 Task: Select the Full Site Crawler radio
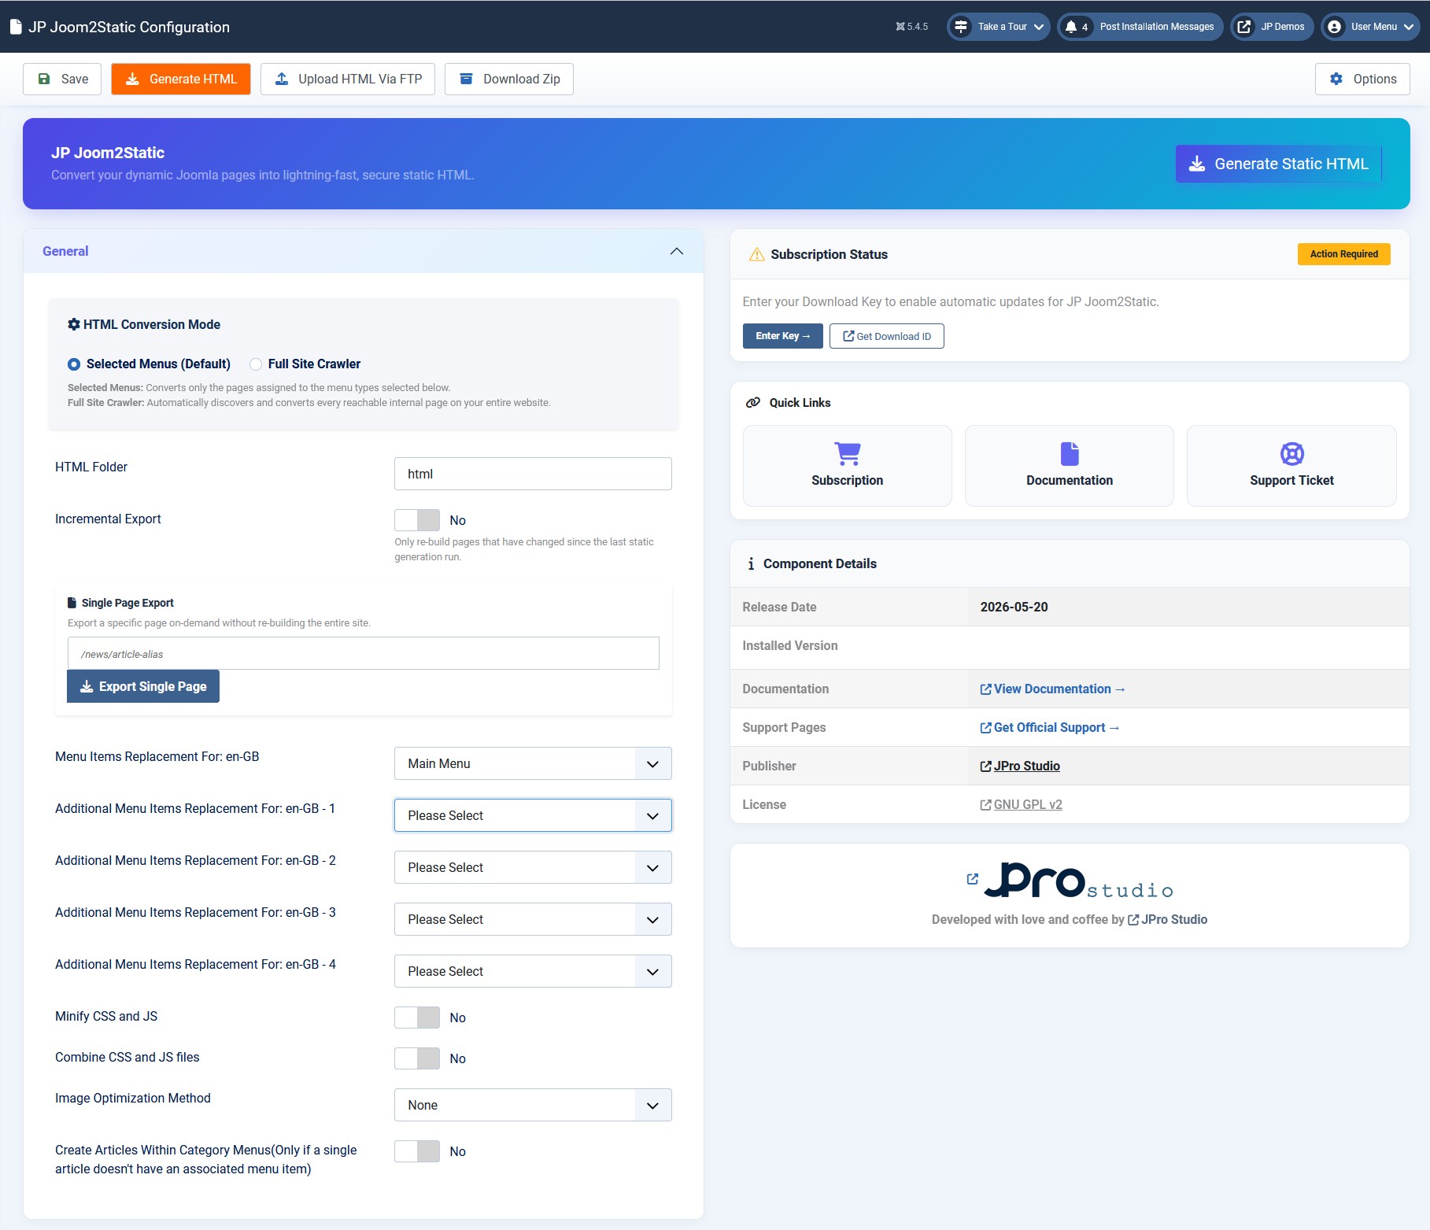pyautogui.click(x=256, y=364)
